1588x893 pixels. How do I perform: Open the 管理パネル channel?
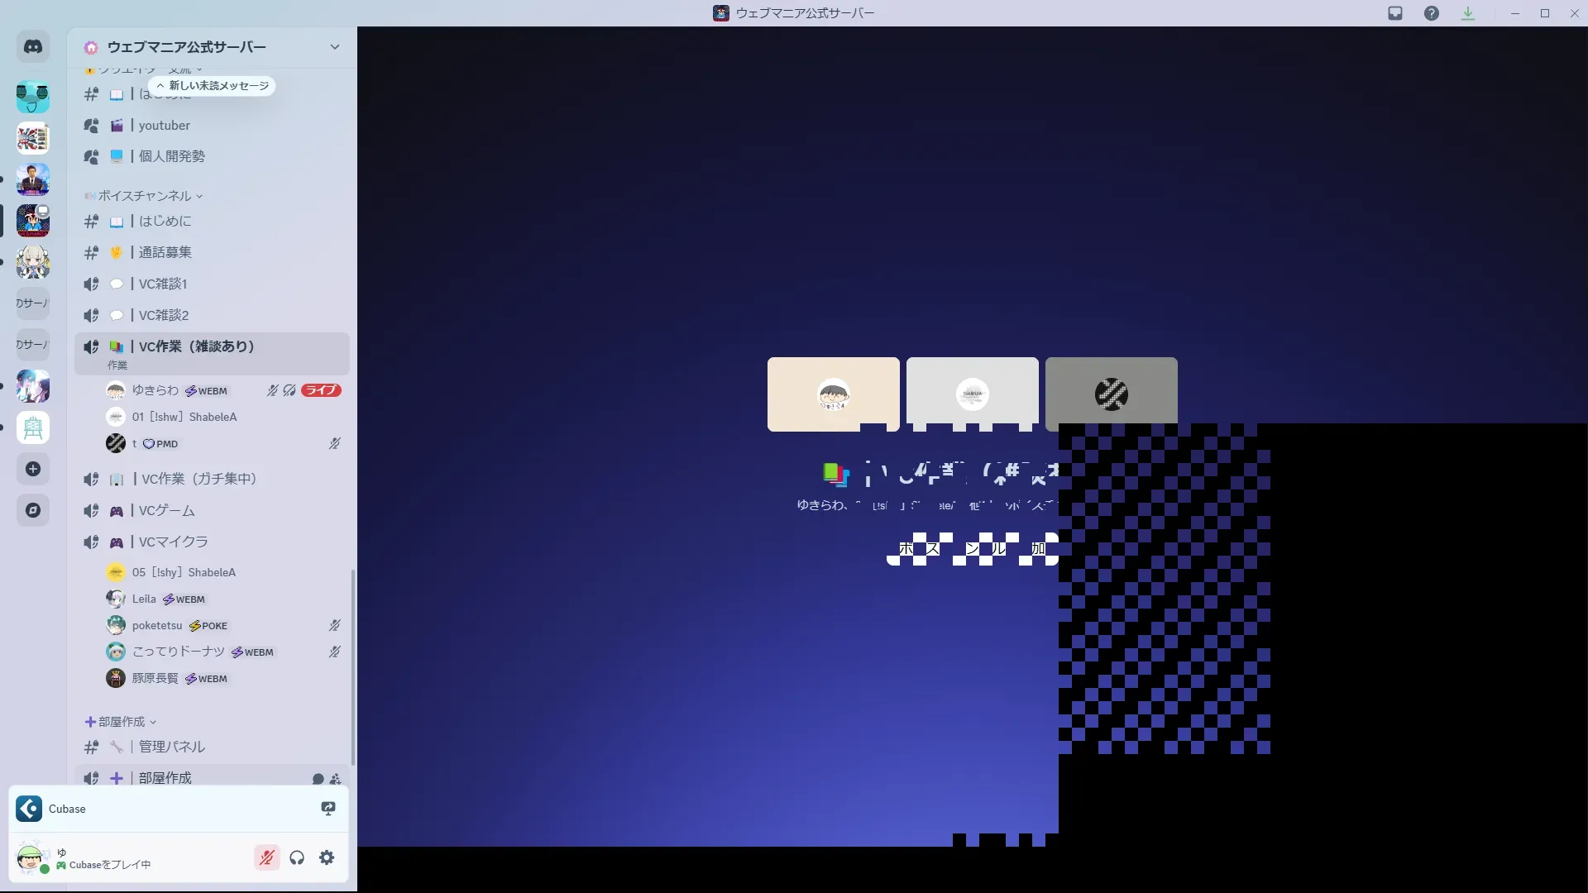171,747
